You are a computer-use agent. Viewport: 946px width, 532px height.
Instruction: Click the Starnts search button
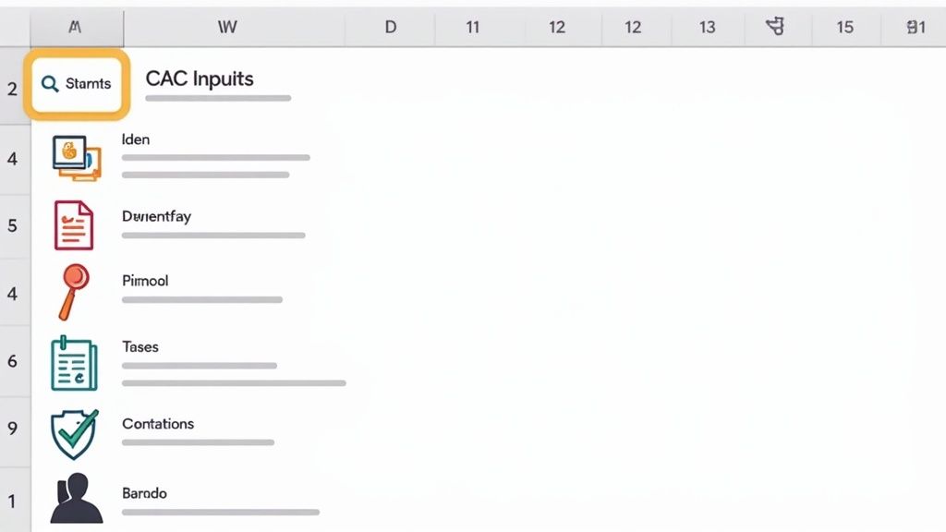coord(77,84)
